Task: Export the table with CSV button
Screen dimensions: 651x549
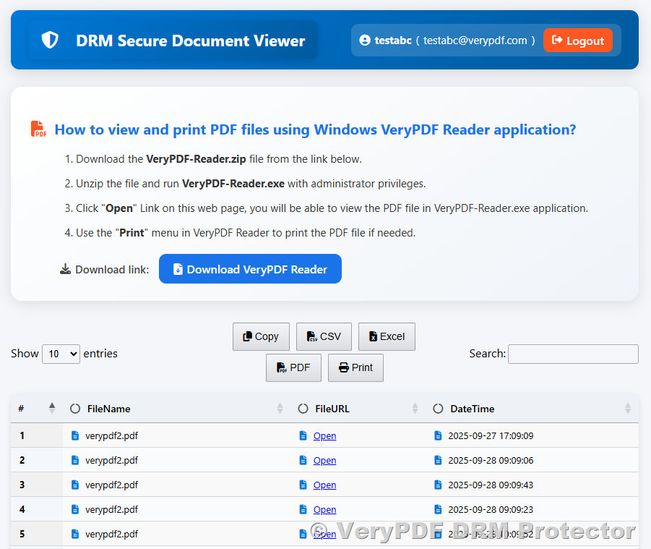Action: [x=324, y=336]
